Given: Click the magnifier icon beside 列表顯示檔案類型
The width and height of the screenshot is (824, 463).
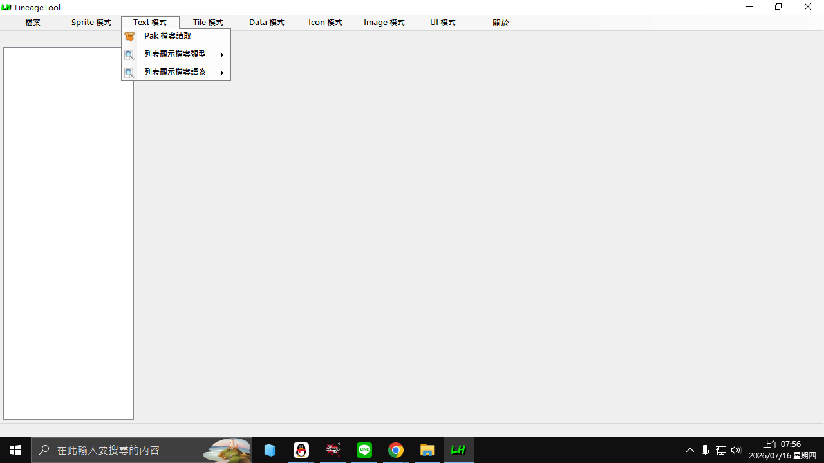Looking at the screenshot, I should [x=129, y=55].
